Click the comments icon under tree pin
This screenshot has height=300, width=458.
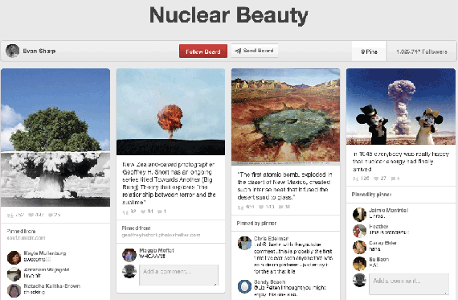click(51, 216)
